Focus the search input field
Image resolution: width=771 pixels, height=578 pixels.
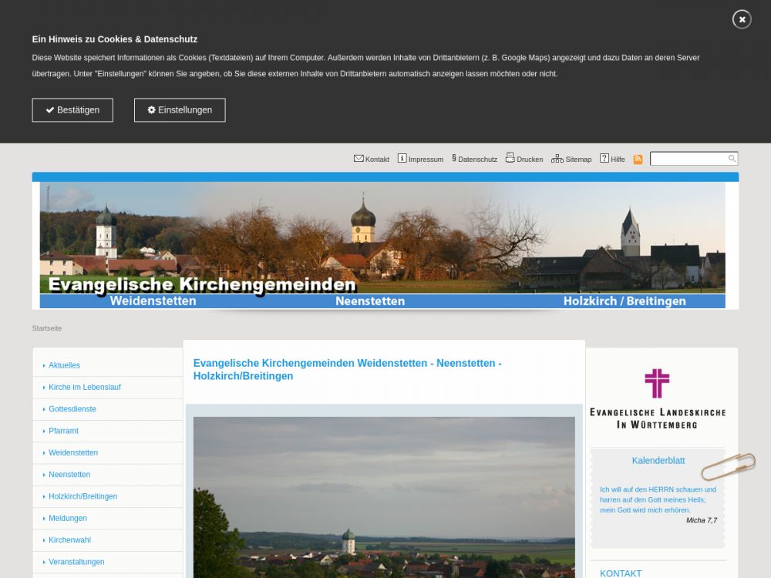[x=689, y=158]
